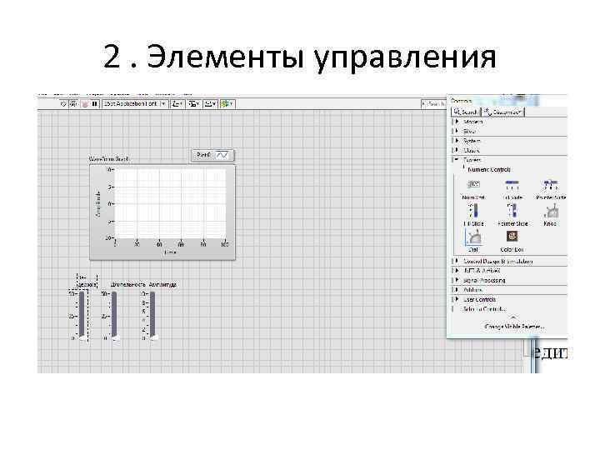The width and height of the screenshot is (600, 450).
Task: Click the Numeric Controls subpalette title
Action: click(x=489, y=169)
